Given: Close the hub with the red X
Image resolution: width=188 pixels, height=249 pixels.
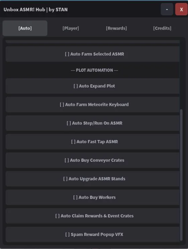Looking at the screenshot, I should tap(181, 9).
